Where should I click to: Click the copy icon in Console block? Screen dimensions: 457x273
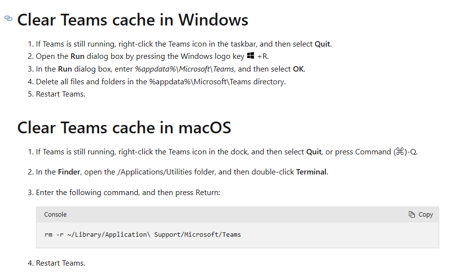point(411,215)
